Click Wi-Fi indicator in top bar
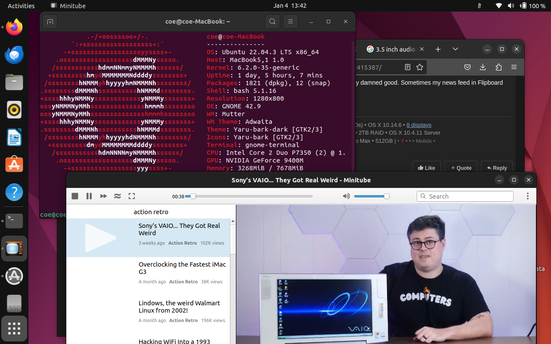The image size is (551, 344). 499,6
